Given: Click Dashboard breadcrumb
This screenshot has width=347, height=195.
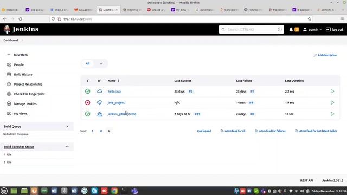Looking at the screenshot, I should point(11,40).
